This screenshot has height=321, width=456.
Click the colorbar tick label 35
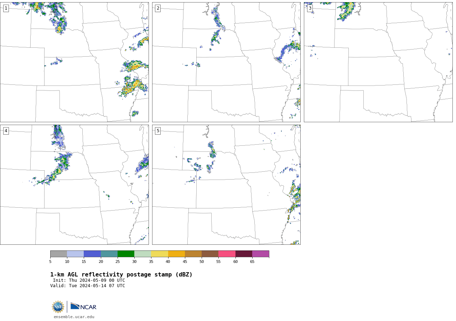click(x=151, y=262)
